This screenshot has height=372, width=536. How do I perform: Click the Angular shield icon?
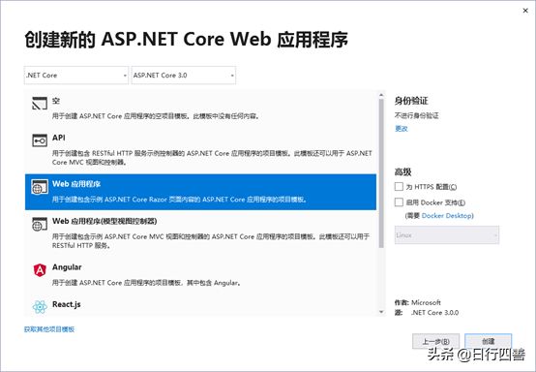tap(40, 270)
